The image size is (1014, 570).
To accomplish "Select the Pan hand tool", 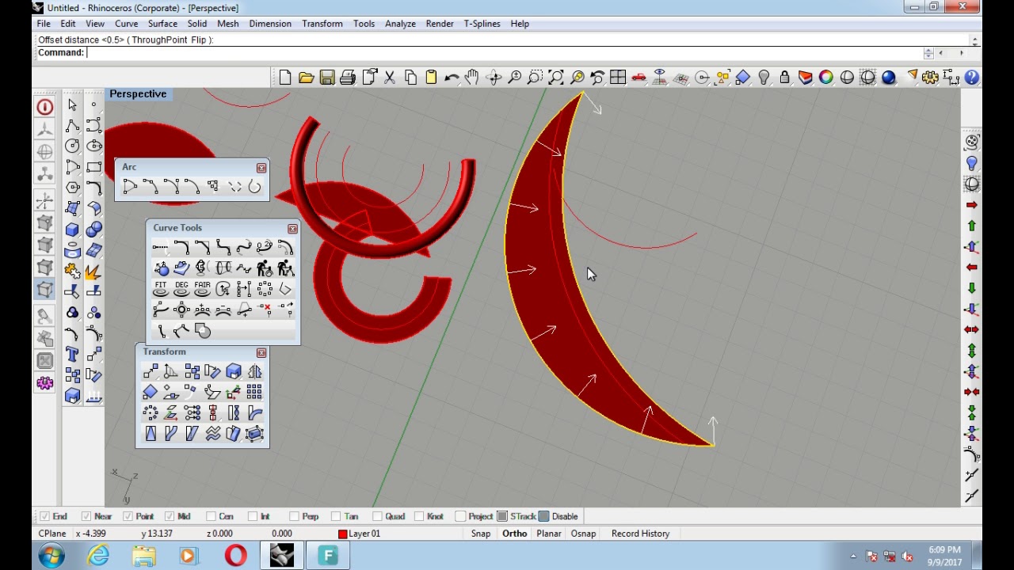I will click(x=472, y=78).
